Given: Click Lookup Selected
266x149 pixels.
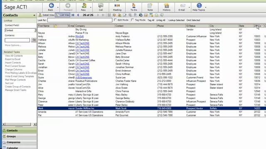Looking at the screenshot, I should [x=176, y=20].
